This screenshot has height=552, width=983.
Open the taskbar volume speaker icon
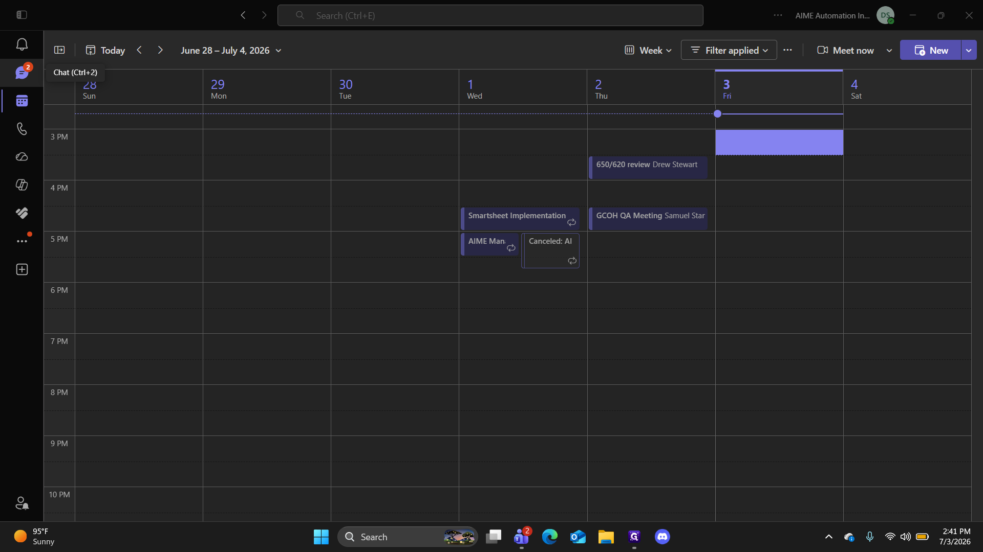[x=905, y=537]
